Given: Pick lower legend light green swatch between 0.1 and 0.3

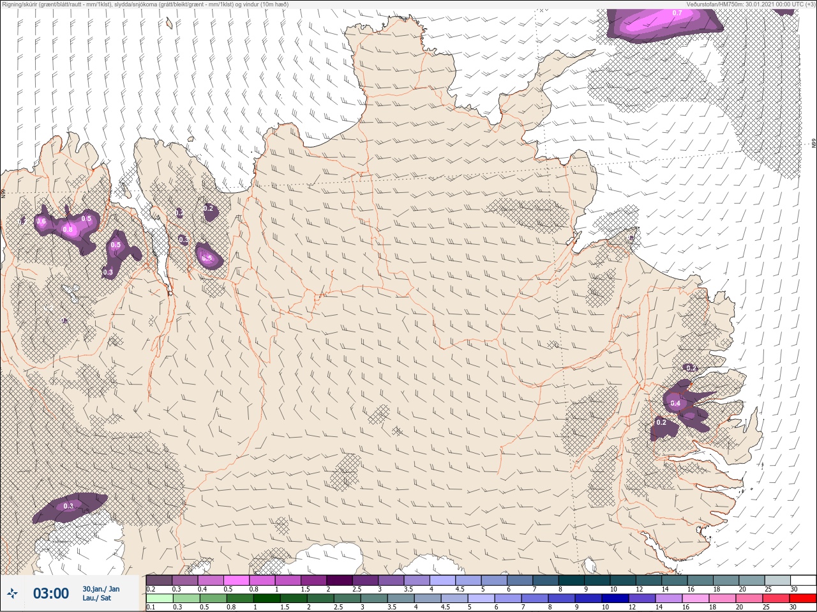Looking at the screenshot, I should pyautogui.click(x=159, y=599).
